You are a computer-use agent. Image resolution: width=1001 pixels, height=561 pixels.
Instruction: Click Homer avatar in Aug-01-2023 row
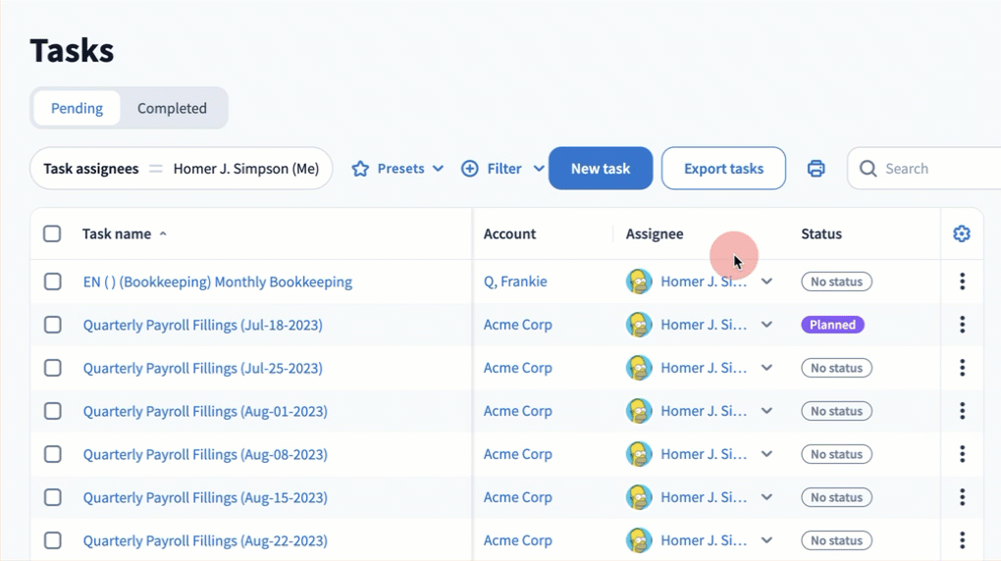(x=639, y=411)
